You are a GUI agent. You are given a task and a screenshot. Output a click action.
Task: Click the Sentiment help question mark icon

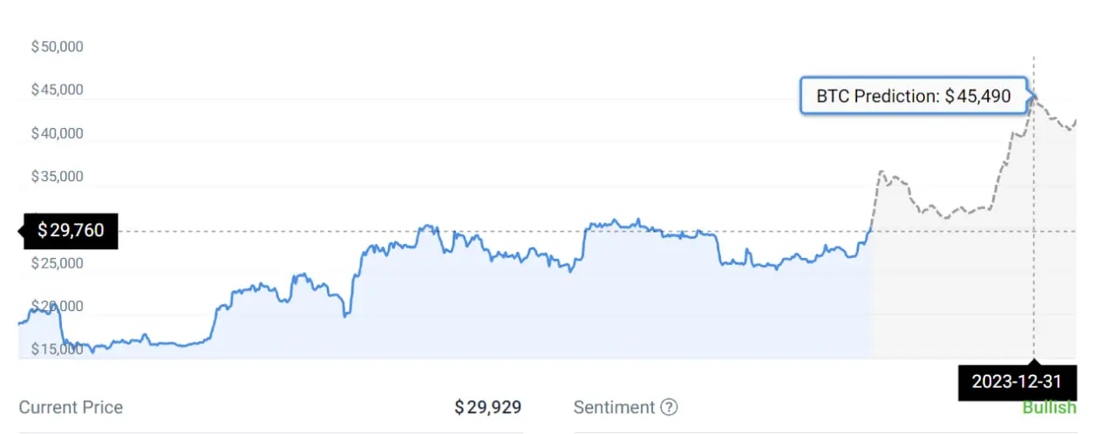pyautogui.click(x=669, y=407)
